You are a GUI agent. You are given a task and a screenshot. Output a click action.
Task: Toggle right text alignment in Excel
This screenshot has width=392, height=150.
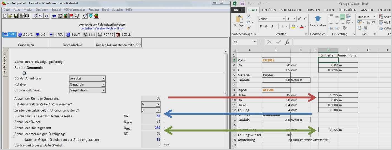click(343, 22)
